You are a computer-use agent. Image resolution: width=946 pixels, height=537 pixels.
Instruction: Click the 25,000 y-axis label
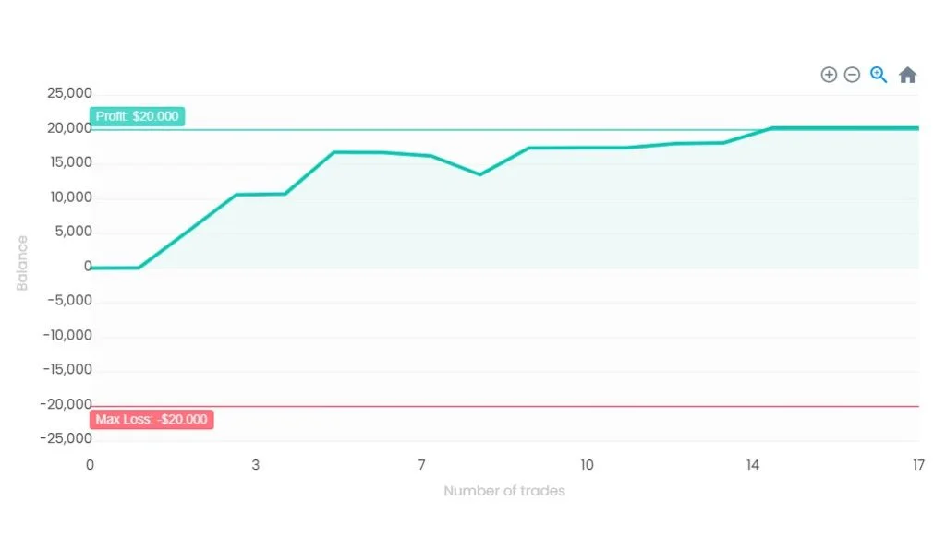pyautogui.click(x=69, y=93)
